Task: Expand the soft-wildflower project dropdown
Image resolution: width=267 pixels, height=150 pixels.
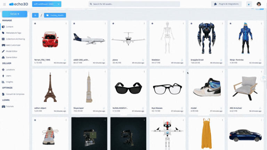Action: click(x=47, y=4)
